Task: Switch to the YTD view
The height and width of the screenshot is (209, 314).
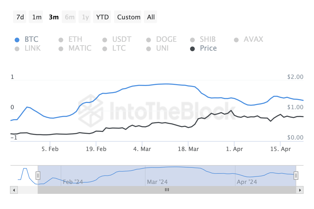Action: (102, 17)
